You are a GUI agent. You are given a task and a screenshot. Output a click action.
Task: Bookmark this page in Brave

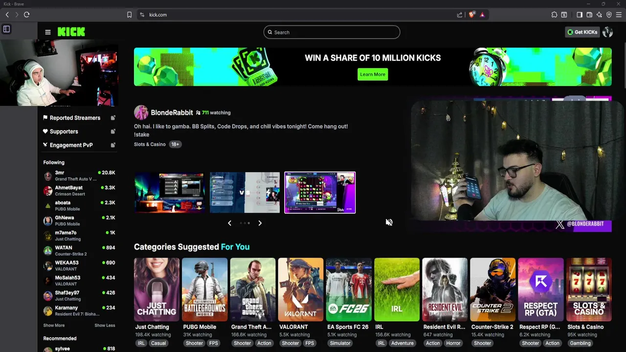coord(129,15)
